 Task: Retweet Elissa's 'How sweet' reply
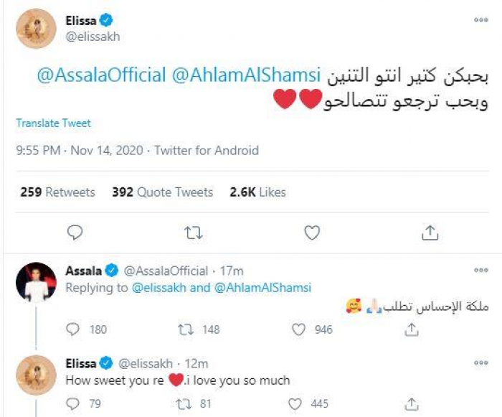point(186,404)
